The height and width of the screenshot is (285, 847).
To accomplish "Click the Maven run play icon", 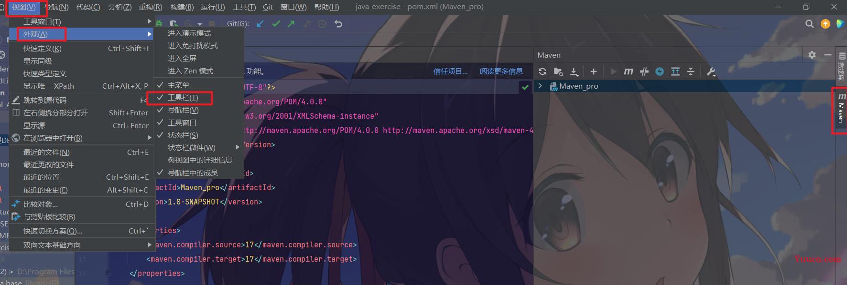I will 613,71.
